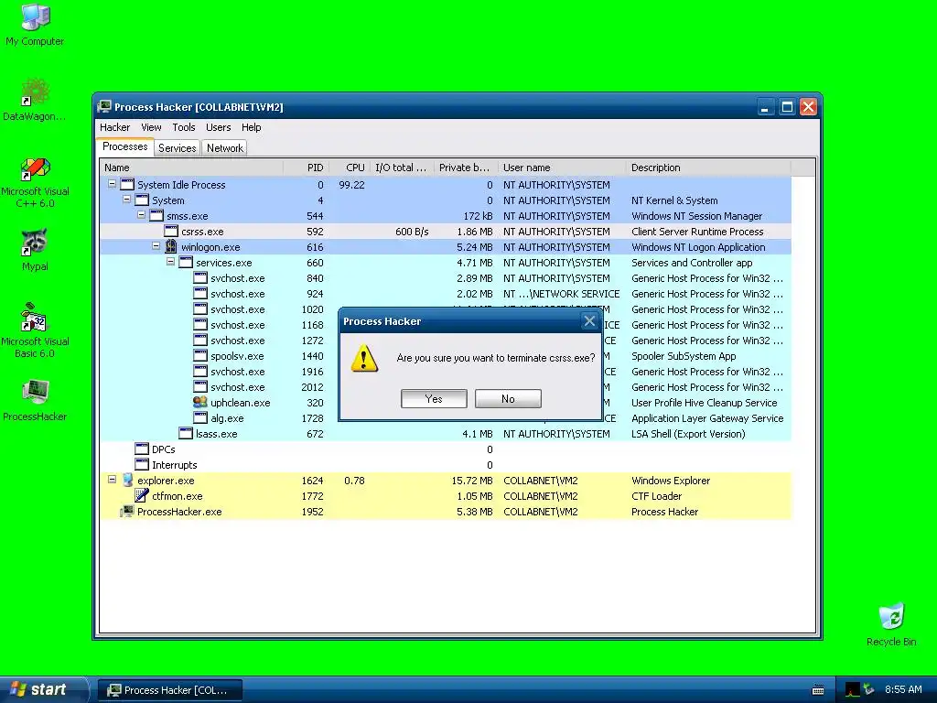Screen dimensions: 937x703
Task: Click the lsass.exe process icon
Action: [186, 433]
